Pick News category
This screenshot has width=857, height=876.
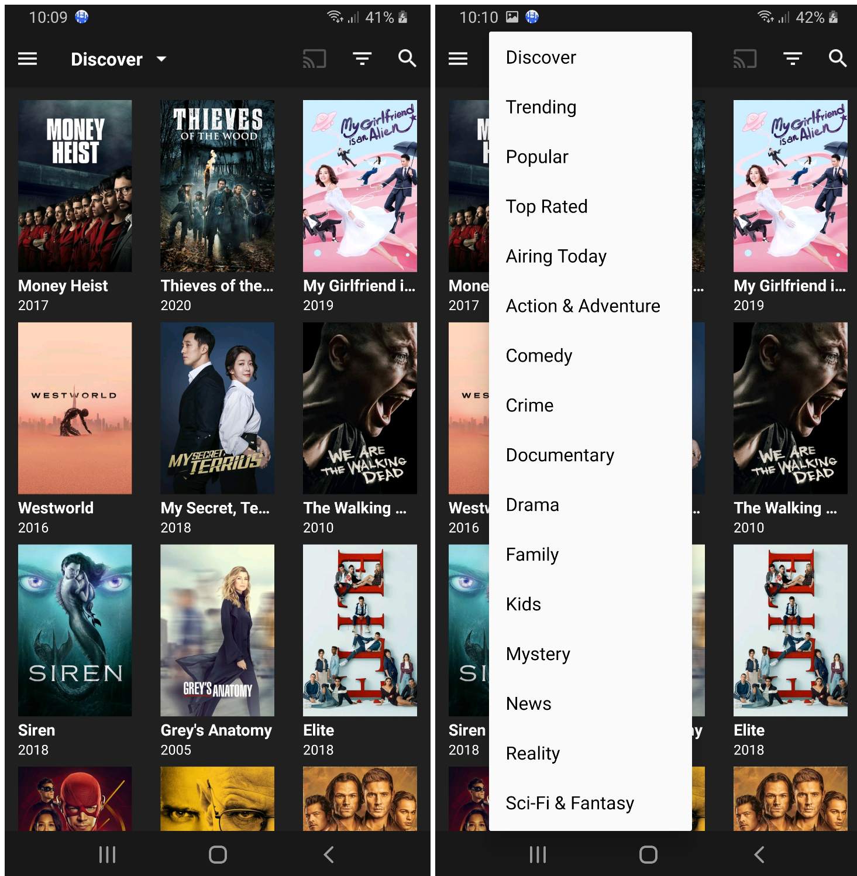pyautogui.click(x=590, y=704)
